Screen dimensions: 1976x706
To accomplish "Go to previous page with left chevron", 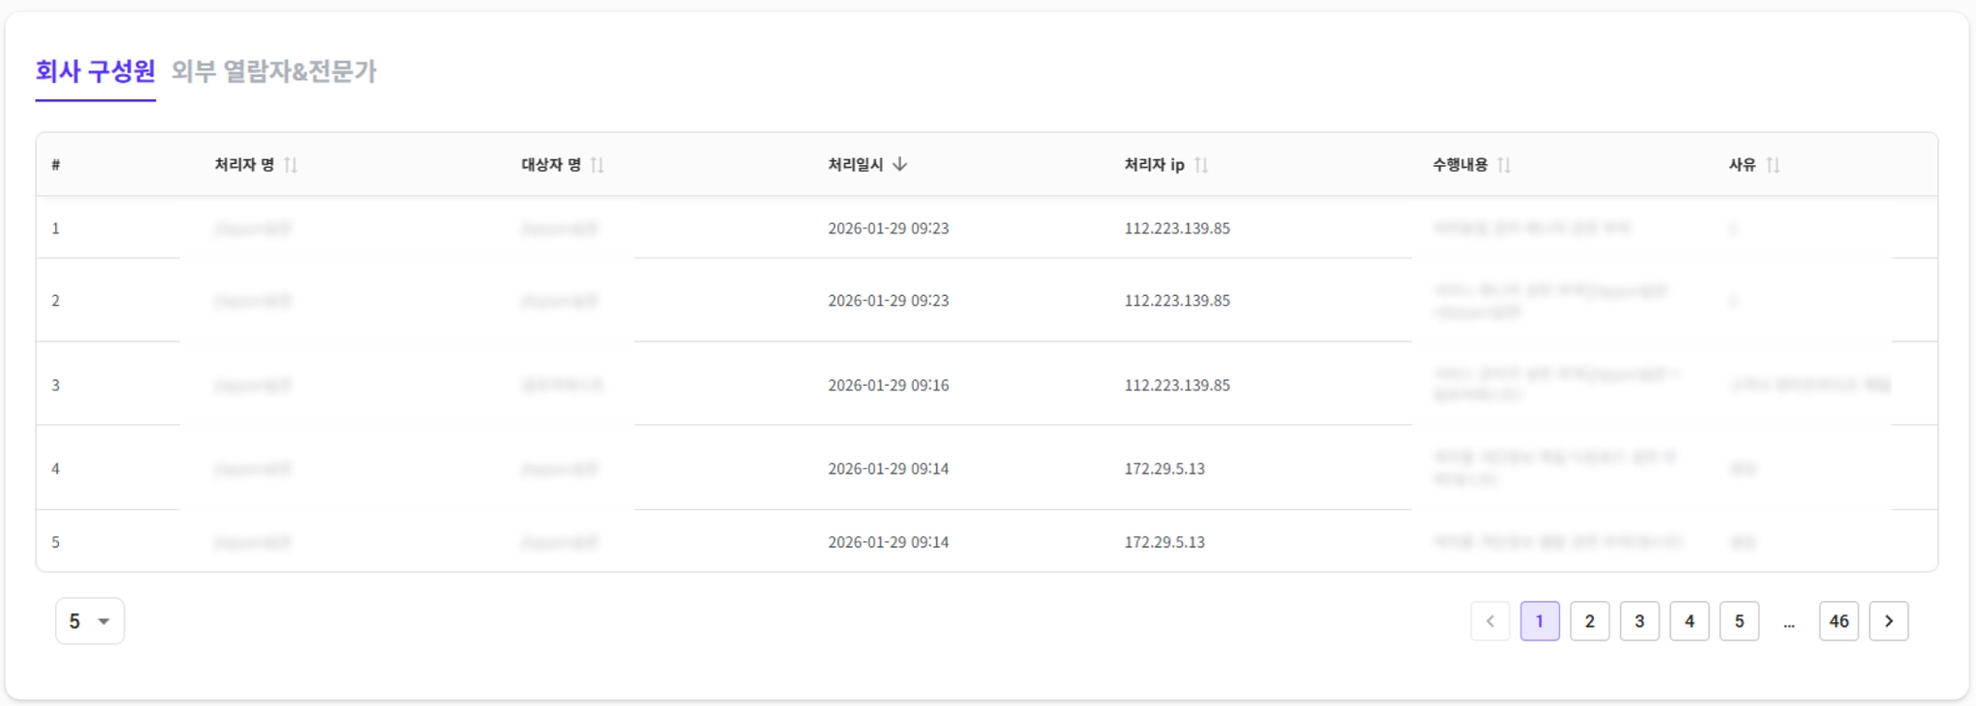I will (1490, 621).
